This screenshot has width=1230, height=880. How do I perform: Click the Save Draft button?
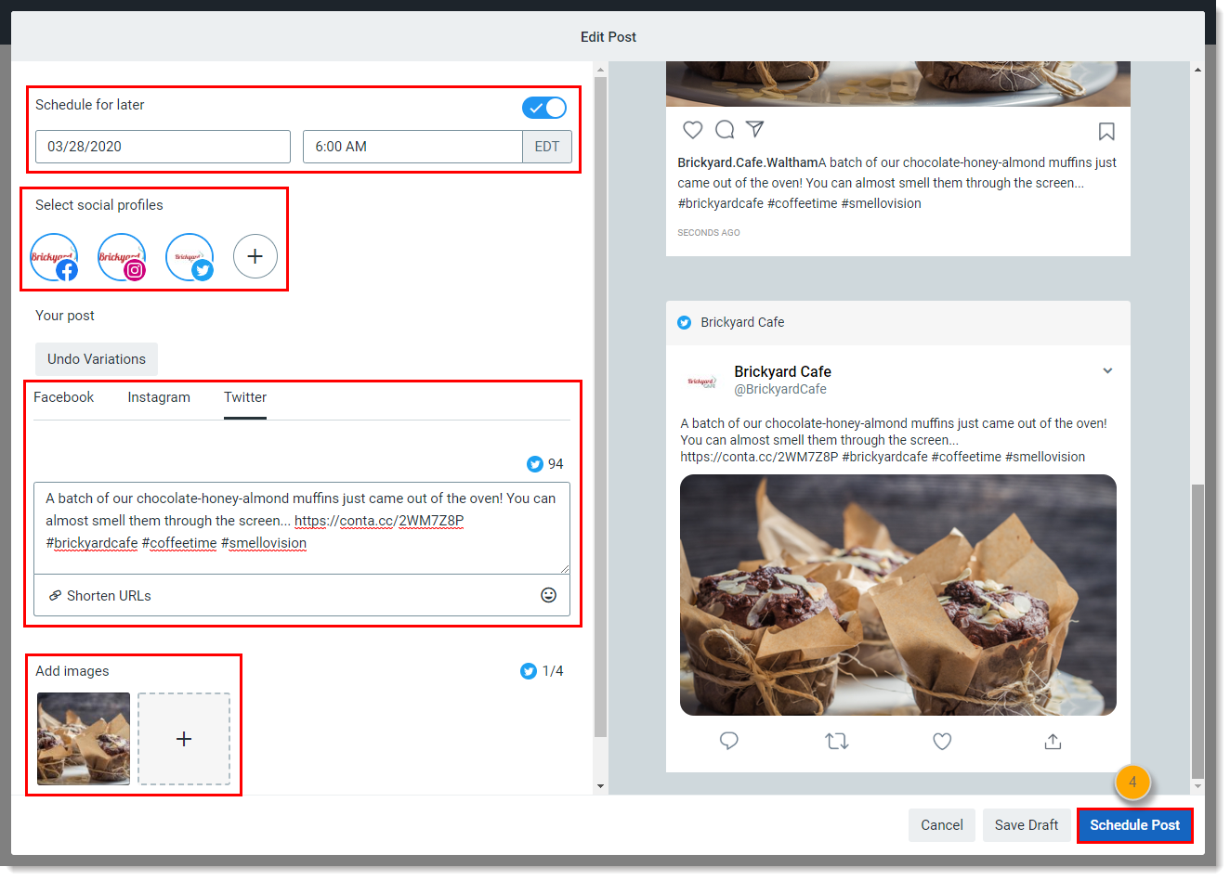coord(1026,824)
